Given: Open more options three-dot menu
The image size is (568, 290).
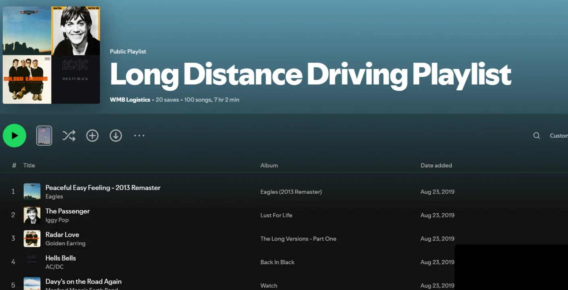Looking at the screenshot, I should pos(139,136).
